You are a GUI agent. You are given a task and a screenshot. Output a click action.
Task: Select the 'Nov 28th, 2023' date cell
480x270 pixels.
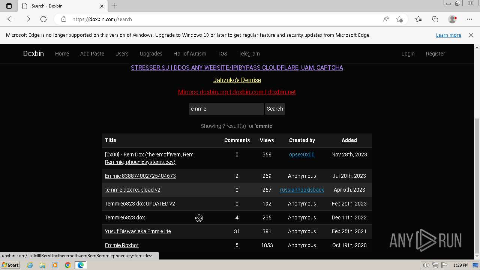click(x=349, y=154)
